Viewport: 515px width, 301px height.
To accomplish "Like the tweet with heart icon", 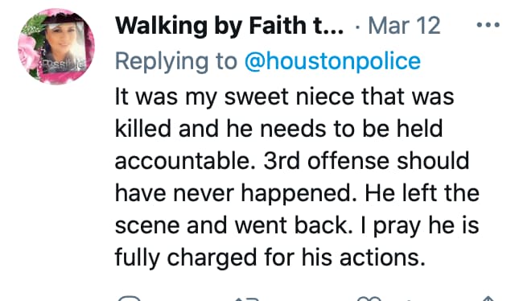I will 369,299.
